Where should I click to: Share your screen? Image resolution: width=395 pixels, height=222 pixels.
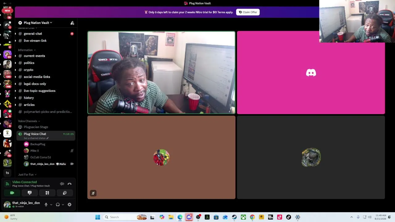click(x=30, y=193)
